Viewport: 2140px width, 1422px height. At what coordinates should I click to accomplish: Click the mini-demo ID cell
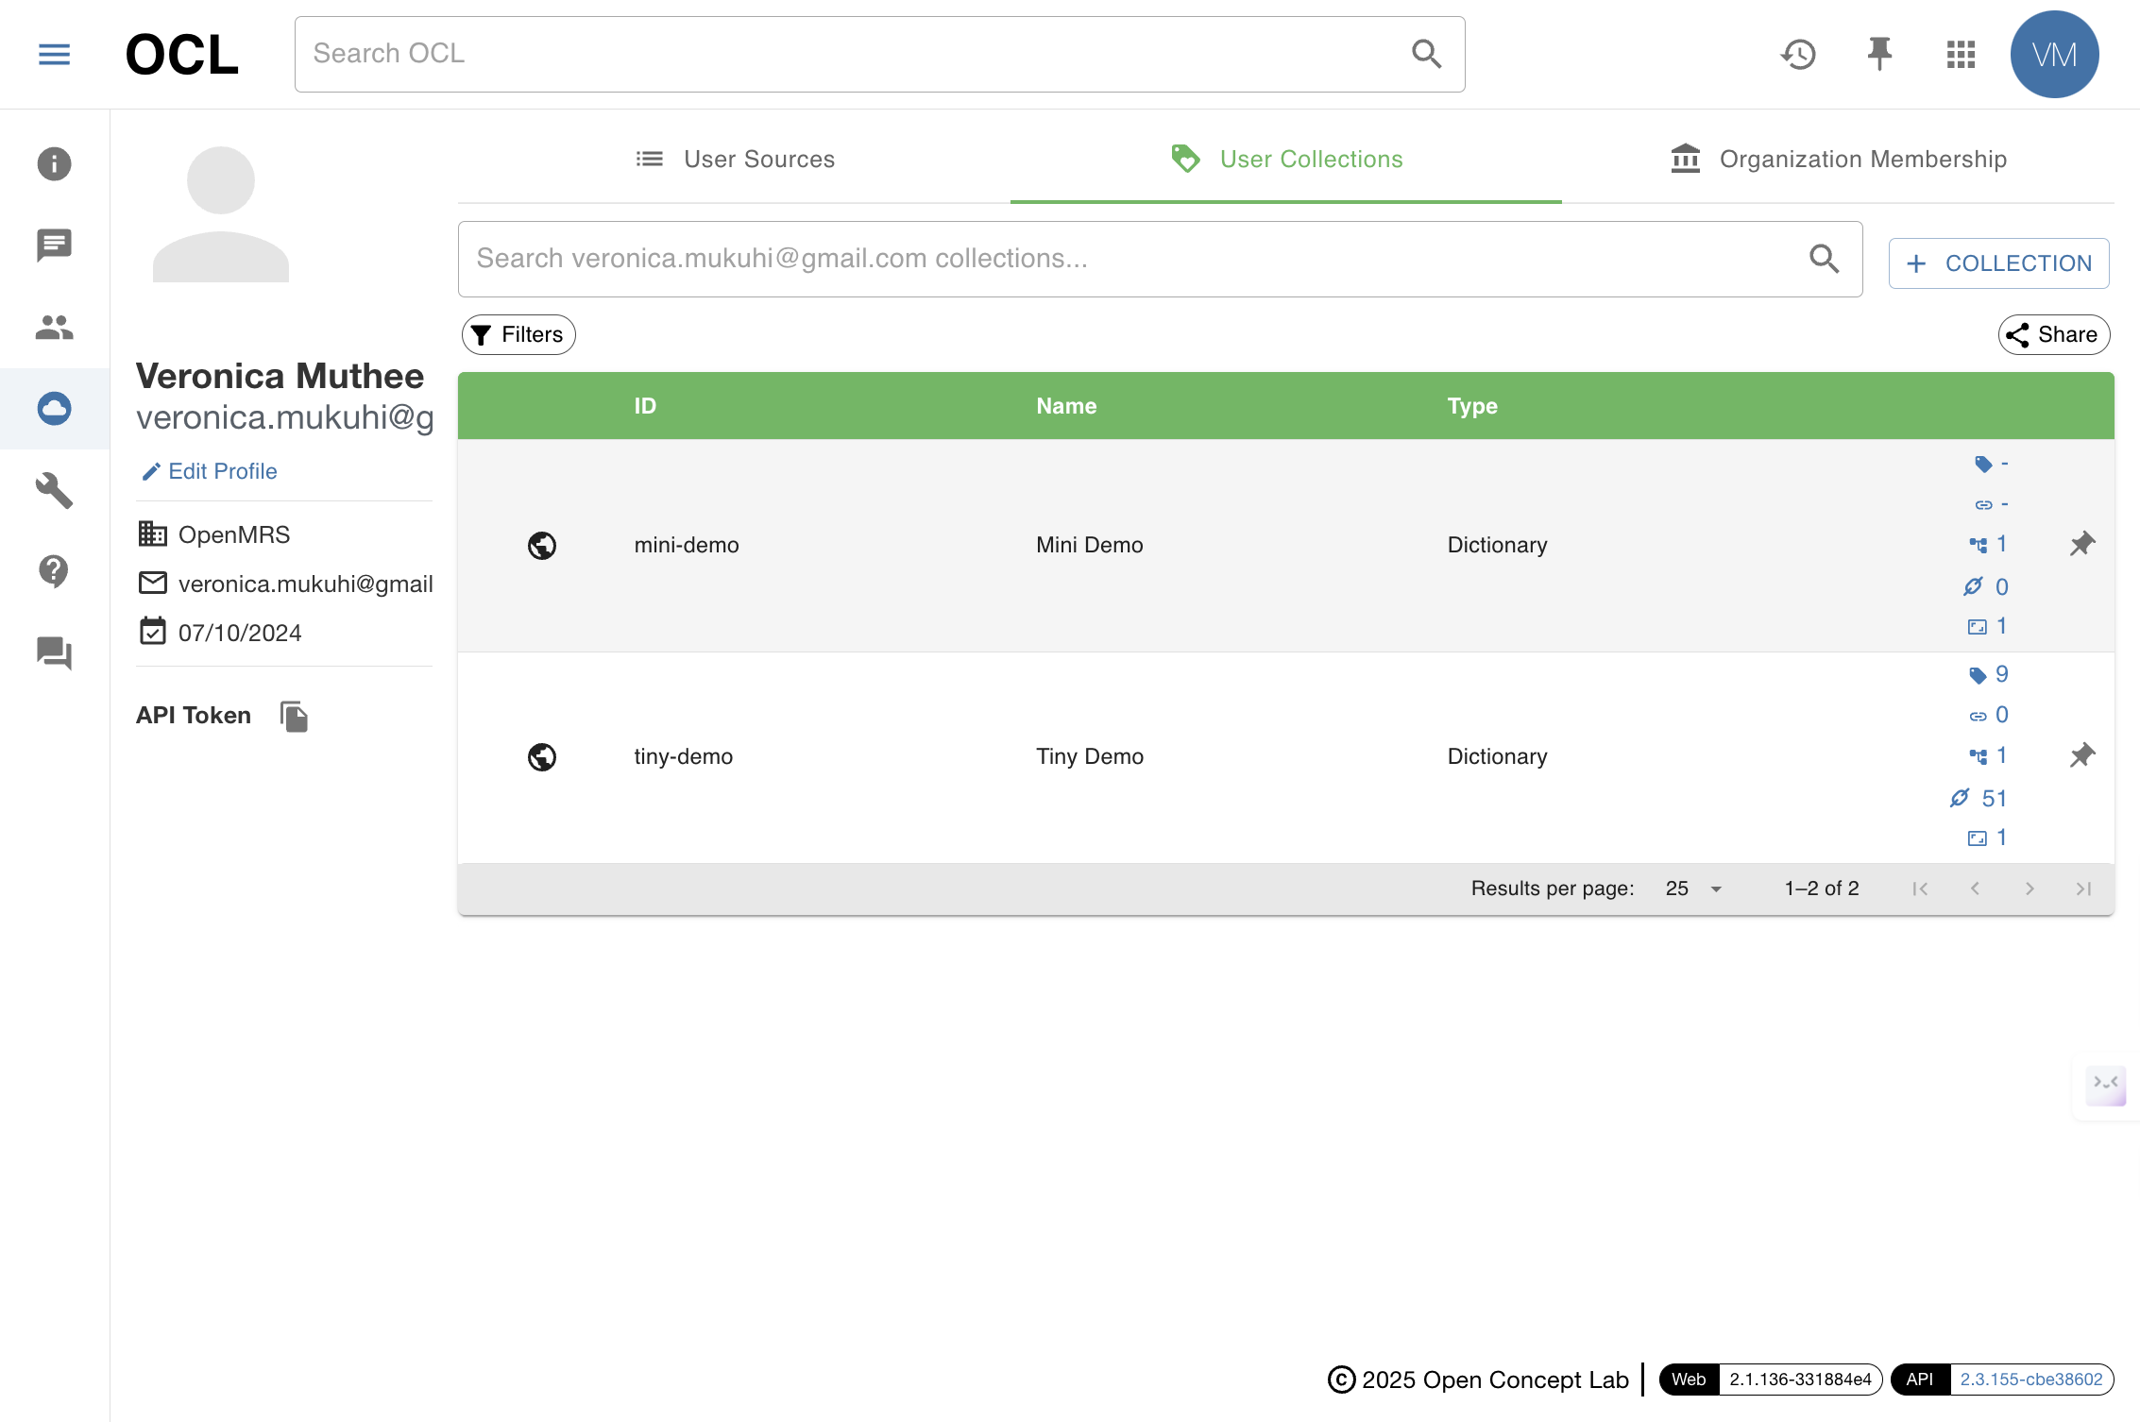coord(687,545)
